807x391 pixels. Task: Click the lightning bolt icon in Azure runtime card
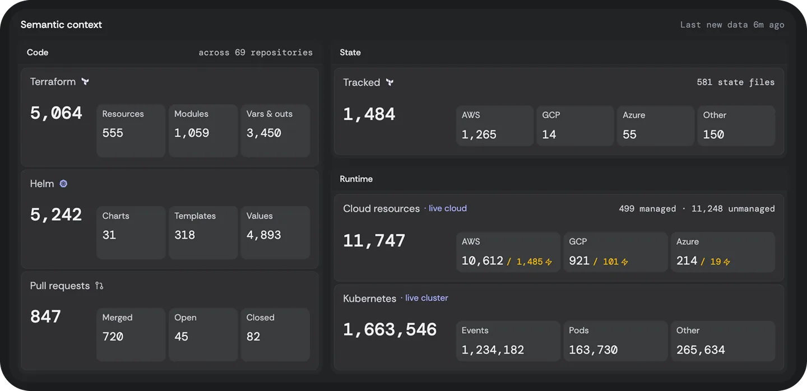click(x=727, y=262)
